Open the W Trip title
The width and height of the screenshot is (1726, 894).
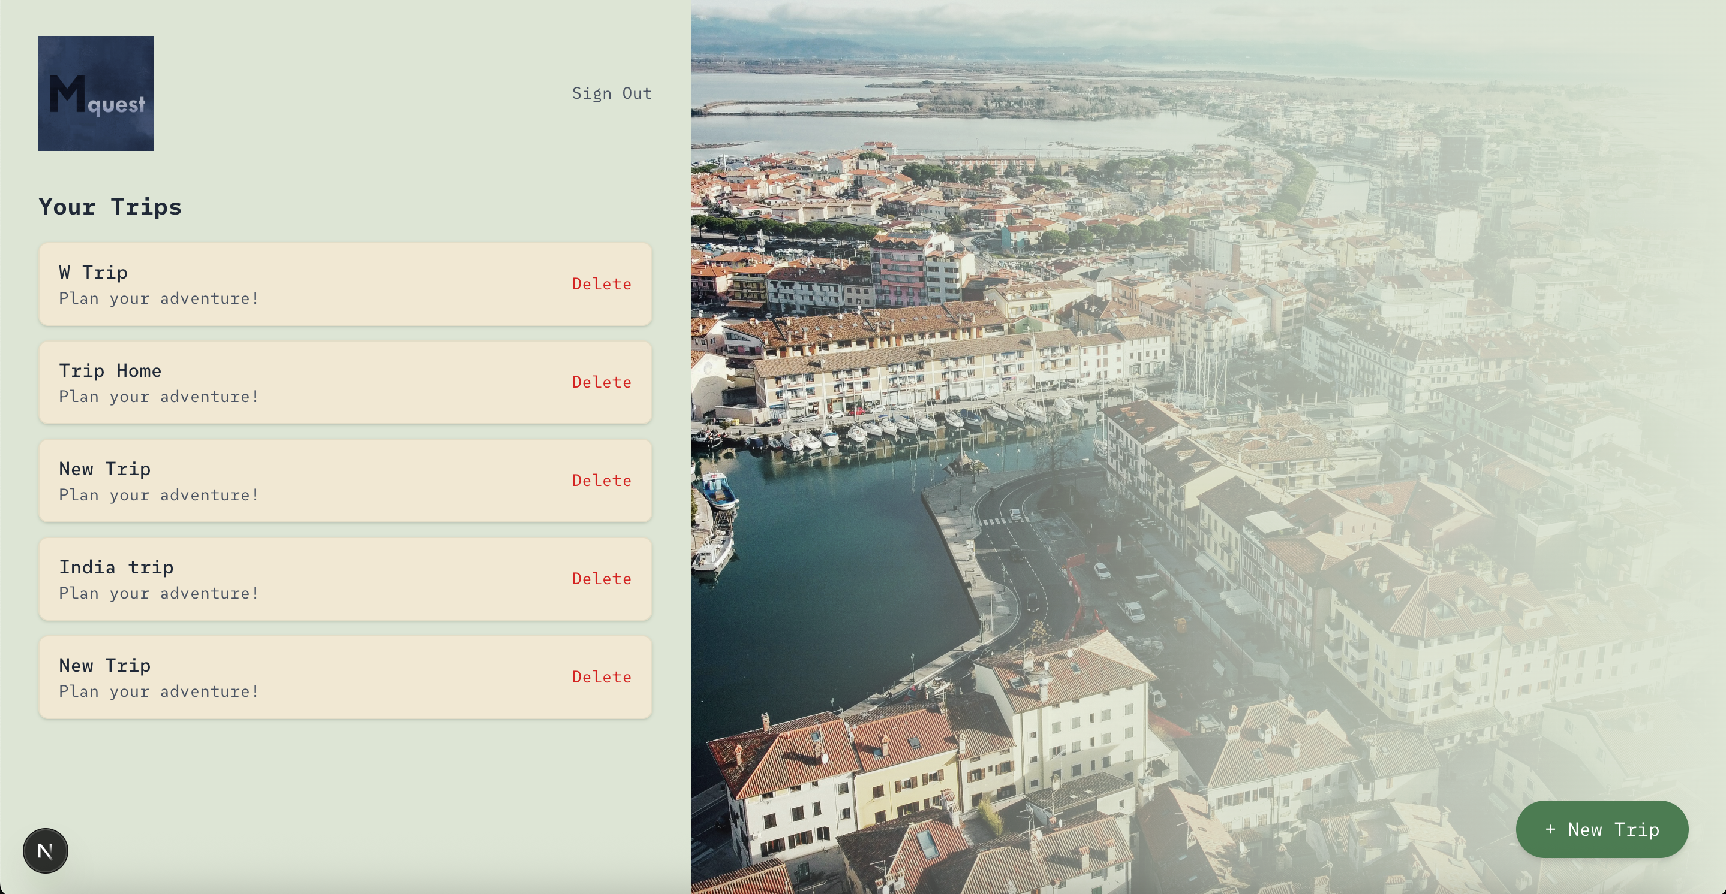[93, 272]
